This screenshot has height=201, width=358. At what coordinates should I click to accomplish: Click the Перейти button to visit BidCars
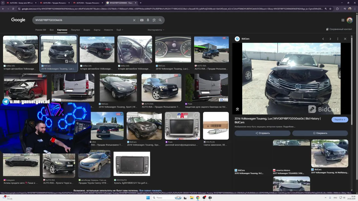[x=340, y=119]
